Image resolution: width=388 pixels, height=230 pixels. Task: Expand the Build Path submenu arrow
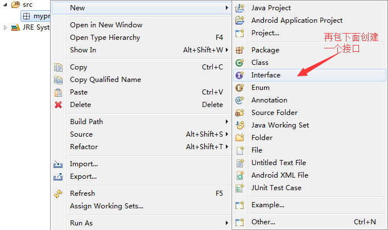coord(226,122)
